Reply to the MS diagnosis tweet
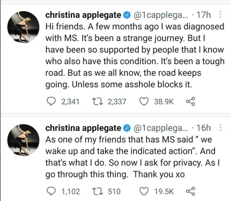Viewport: 231px width, 201px height. (50, 101)
